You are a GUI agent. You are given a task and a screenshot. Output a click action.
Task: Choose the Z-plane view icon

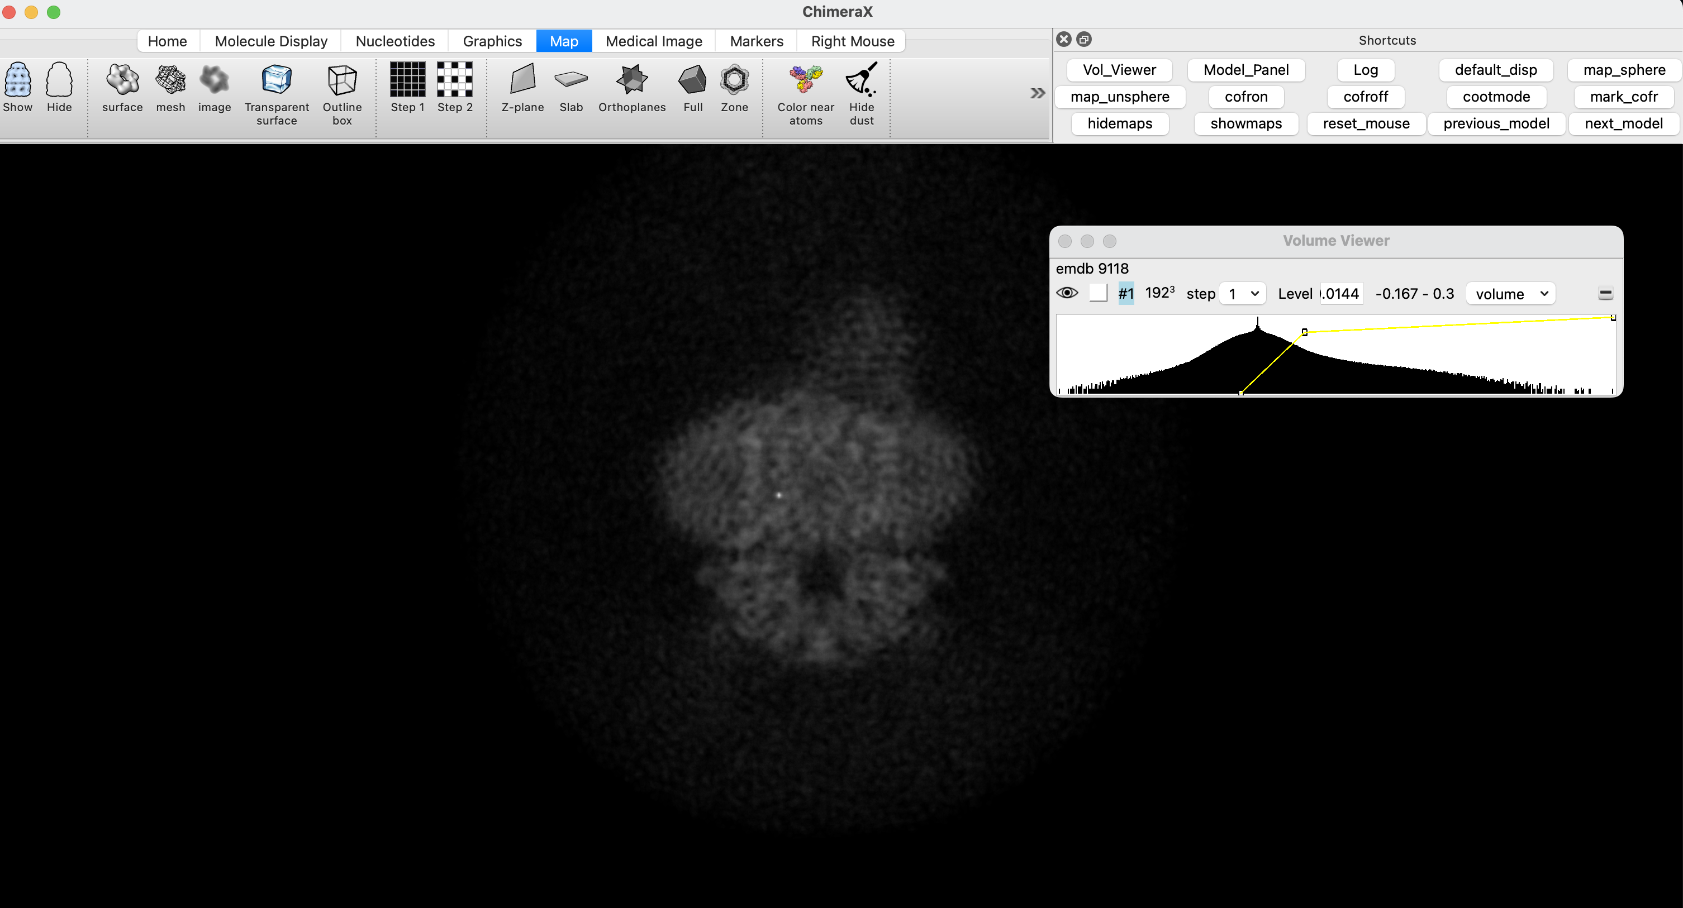522,81
